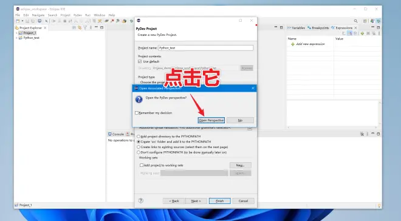Image resolution: width=401 pixels, height=221 pixels.
Task: Click the Project name text field
Action: coord(205,48)
